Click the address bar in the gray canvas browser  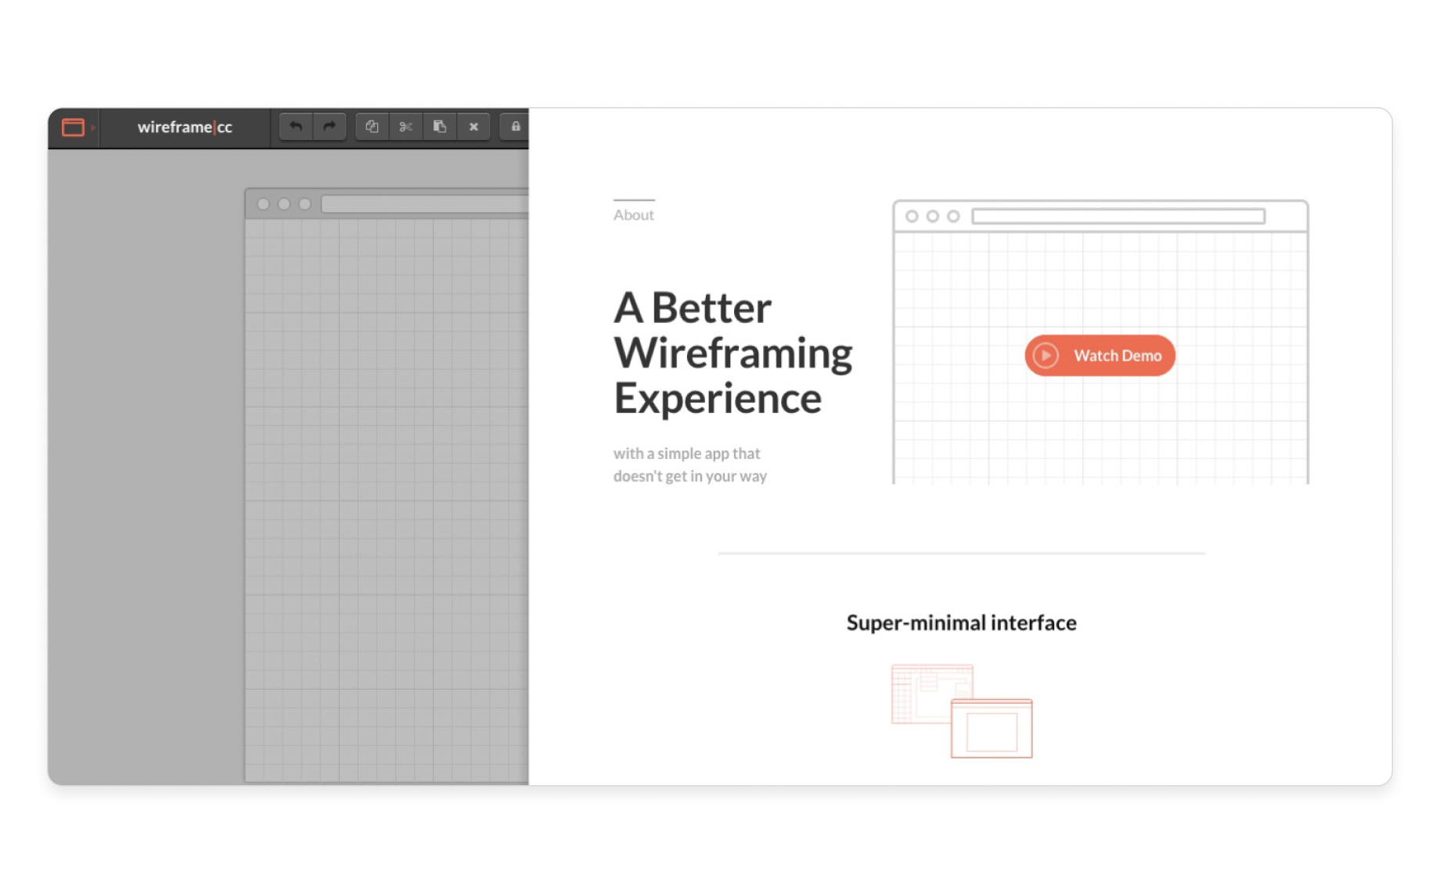pos(424,204)
